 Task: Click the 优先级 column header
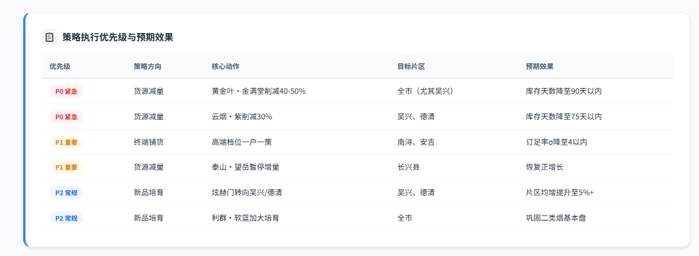(60, 67)
